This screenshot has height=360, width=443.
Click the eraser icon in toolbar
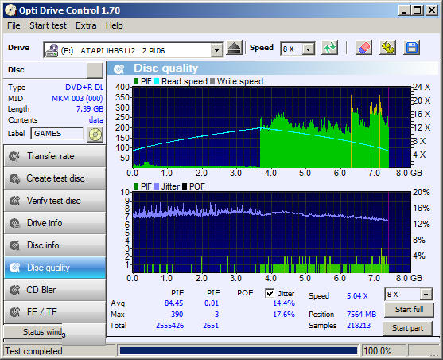coord(364,48)
